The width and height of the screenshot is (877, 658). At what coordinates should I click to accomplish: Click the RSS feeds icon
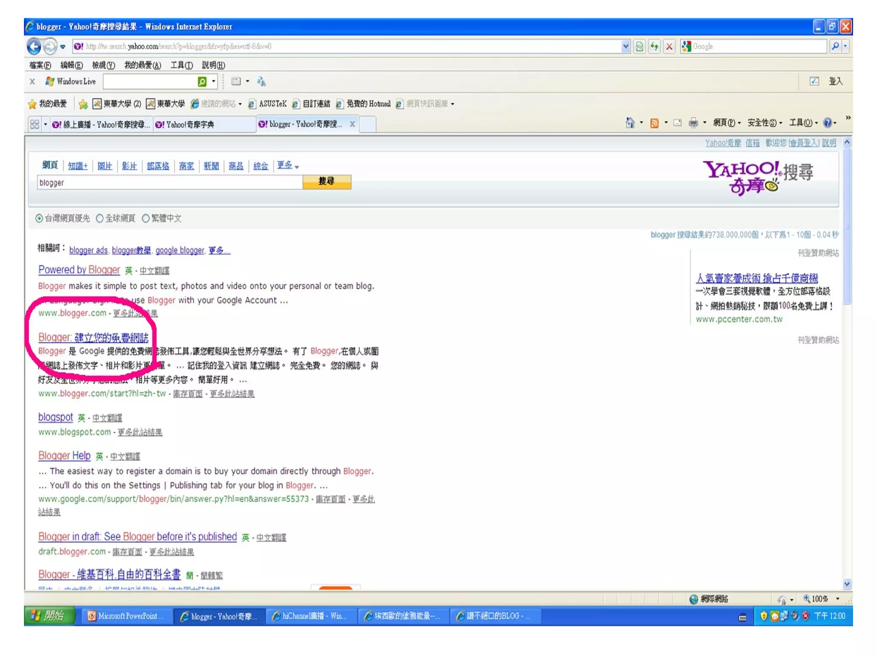coord(654,123)
